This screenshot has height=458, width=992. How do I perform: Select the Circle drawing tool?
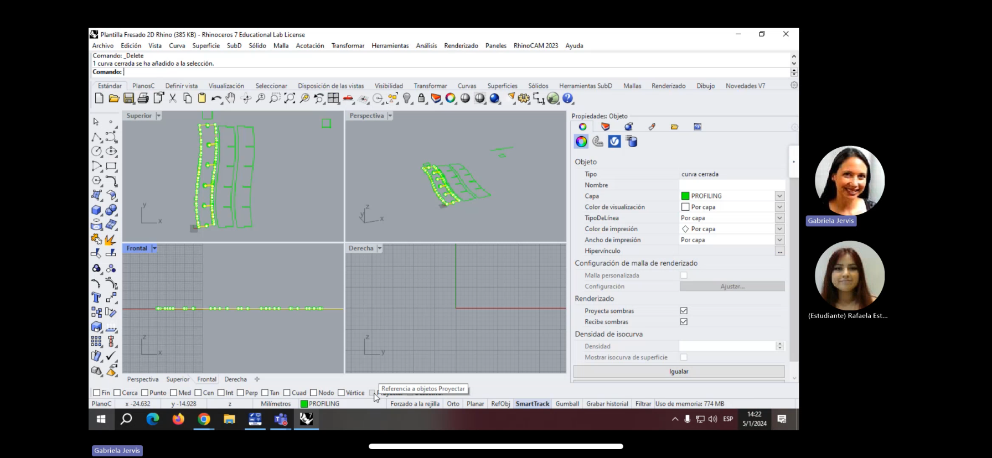pos(96,151)
